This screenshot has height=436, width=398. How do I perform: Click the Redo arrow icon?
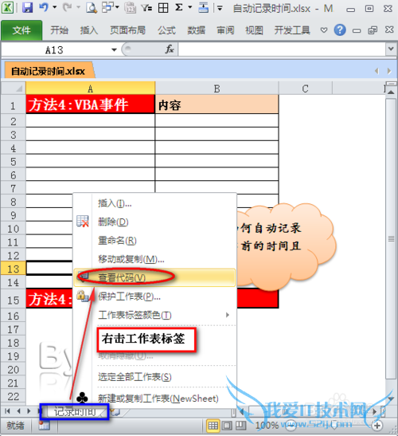[x=67, y=7]
